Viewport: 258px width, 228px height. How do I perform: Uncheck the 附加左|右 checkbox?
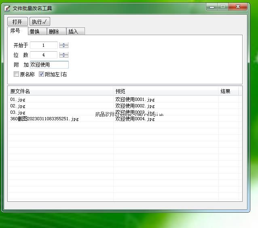(x=41, y=74)
